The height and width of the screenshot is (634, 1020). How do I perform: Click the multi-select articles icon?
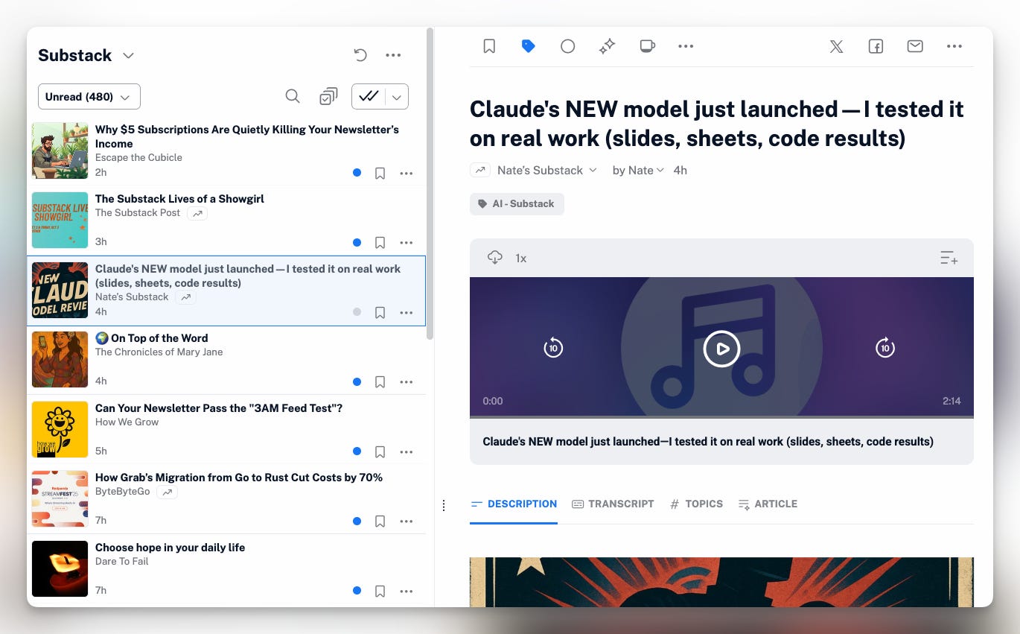coord(328,96)
